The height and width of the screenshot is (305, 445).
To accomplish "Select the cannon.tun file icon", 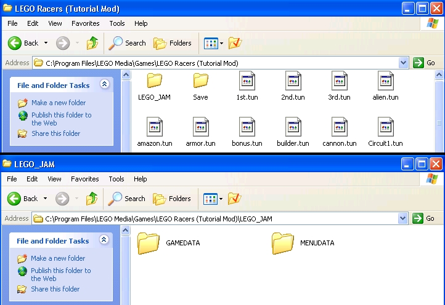I will [x=339, y=127].
